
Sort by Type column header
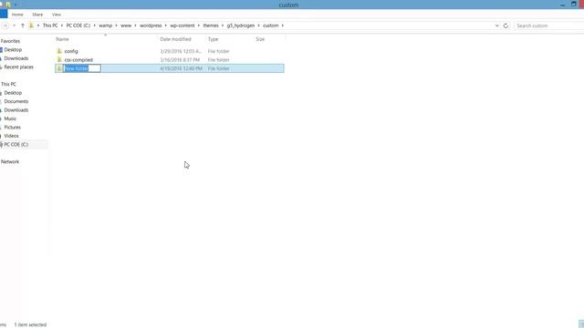coord(213,39)
